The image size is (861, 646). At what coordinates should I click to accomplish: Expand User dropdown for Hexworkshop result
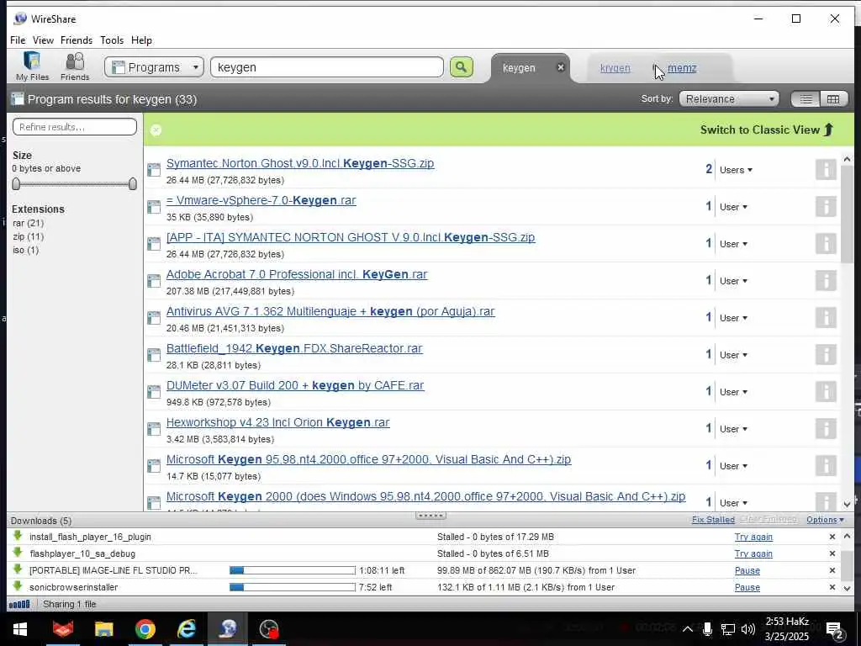[x=733, y=429]
